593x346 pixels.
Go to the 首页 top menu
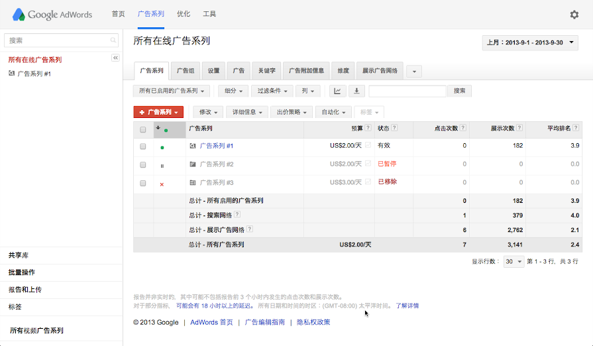(x=118, y=14)
